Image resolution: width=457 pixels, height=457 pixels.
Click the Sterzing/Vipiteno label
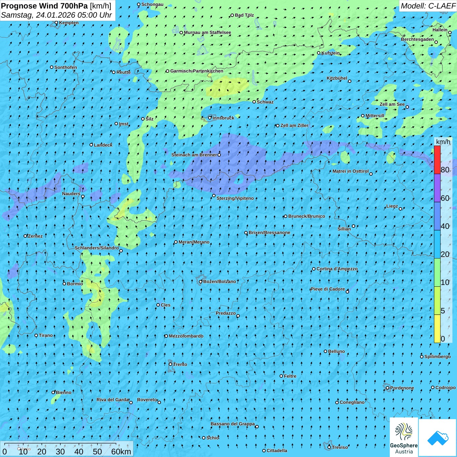click(235, 198)
